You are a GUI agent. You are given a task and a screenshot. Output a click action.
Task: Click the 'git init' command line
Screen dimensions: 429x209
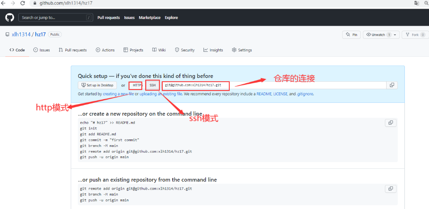tap(88, 128)
